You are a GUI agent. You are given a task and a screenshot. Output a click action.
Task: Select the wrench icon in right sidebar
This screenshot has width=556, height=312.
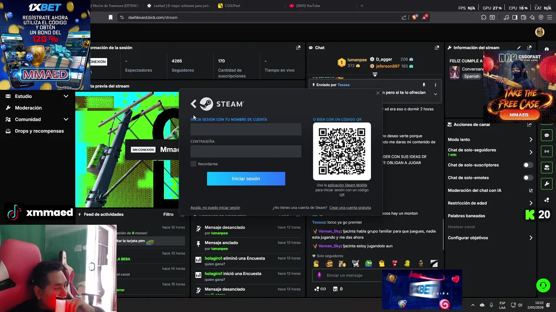coord(546,183)
